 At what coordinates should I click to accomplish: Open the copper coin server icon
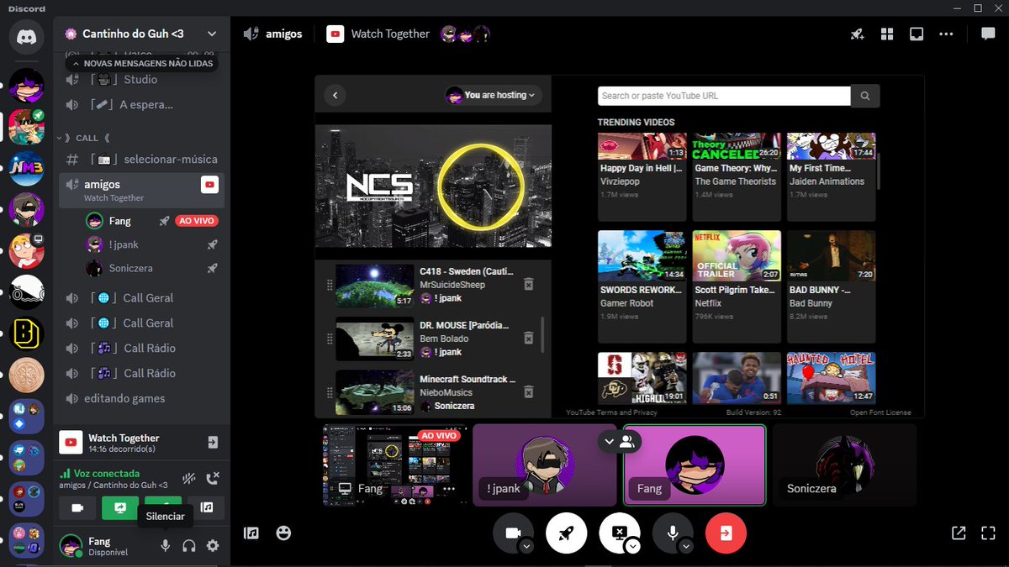pos(27,375)
